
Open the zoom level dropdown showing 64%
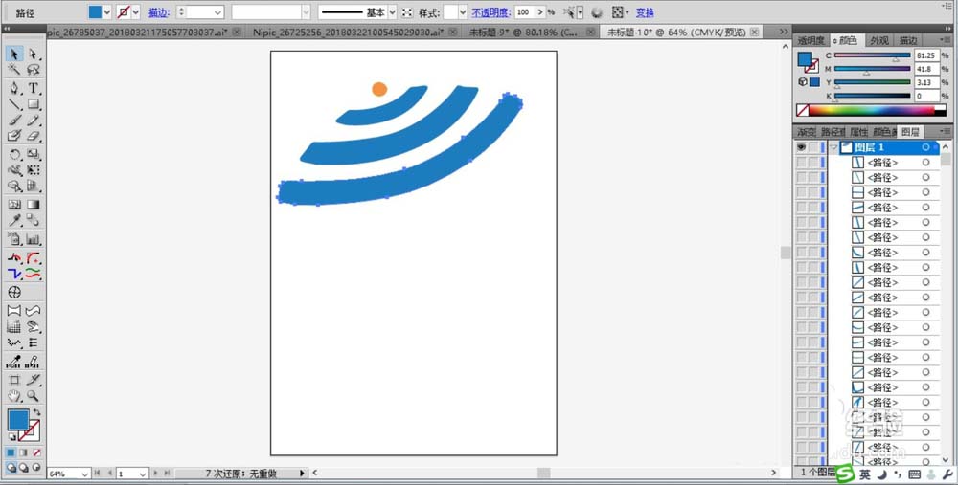pyautogui.click(x=85, y=474)
